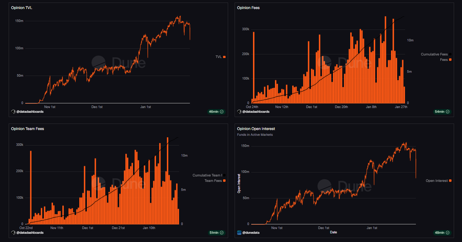Click the checkmark icon inside the 54min badge
462x242 pixels.
447,112
